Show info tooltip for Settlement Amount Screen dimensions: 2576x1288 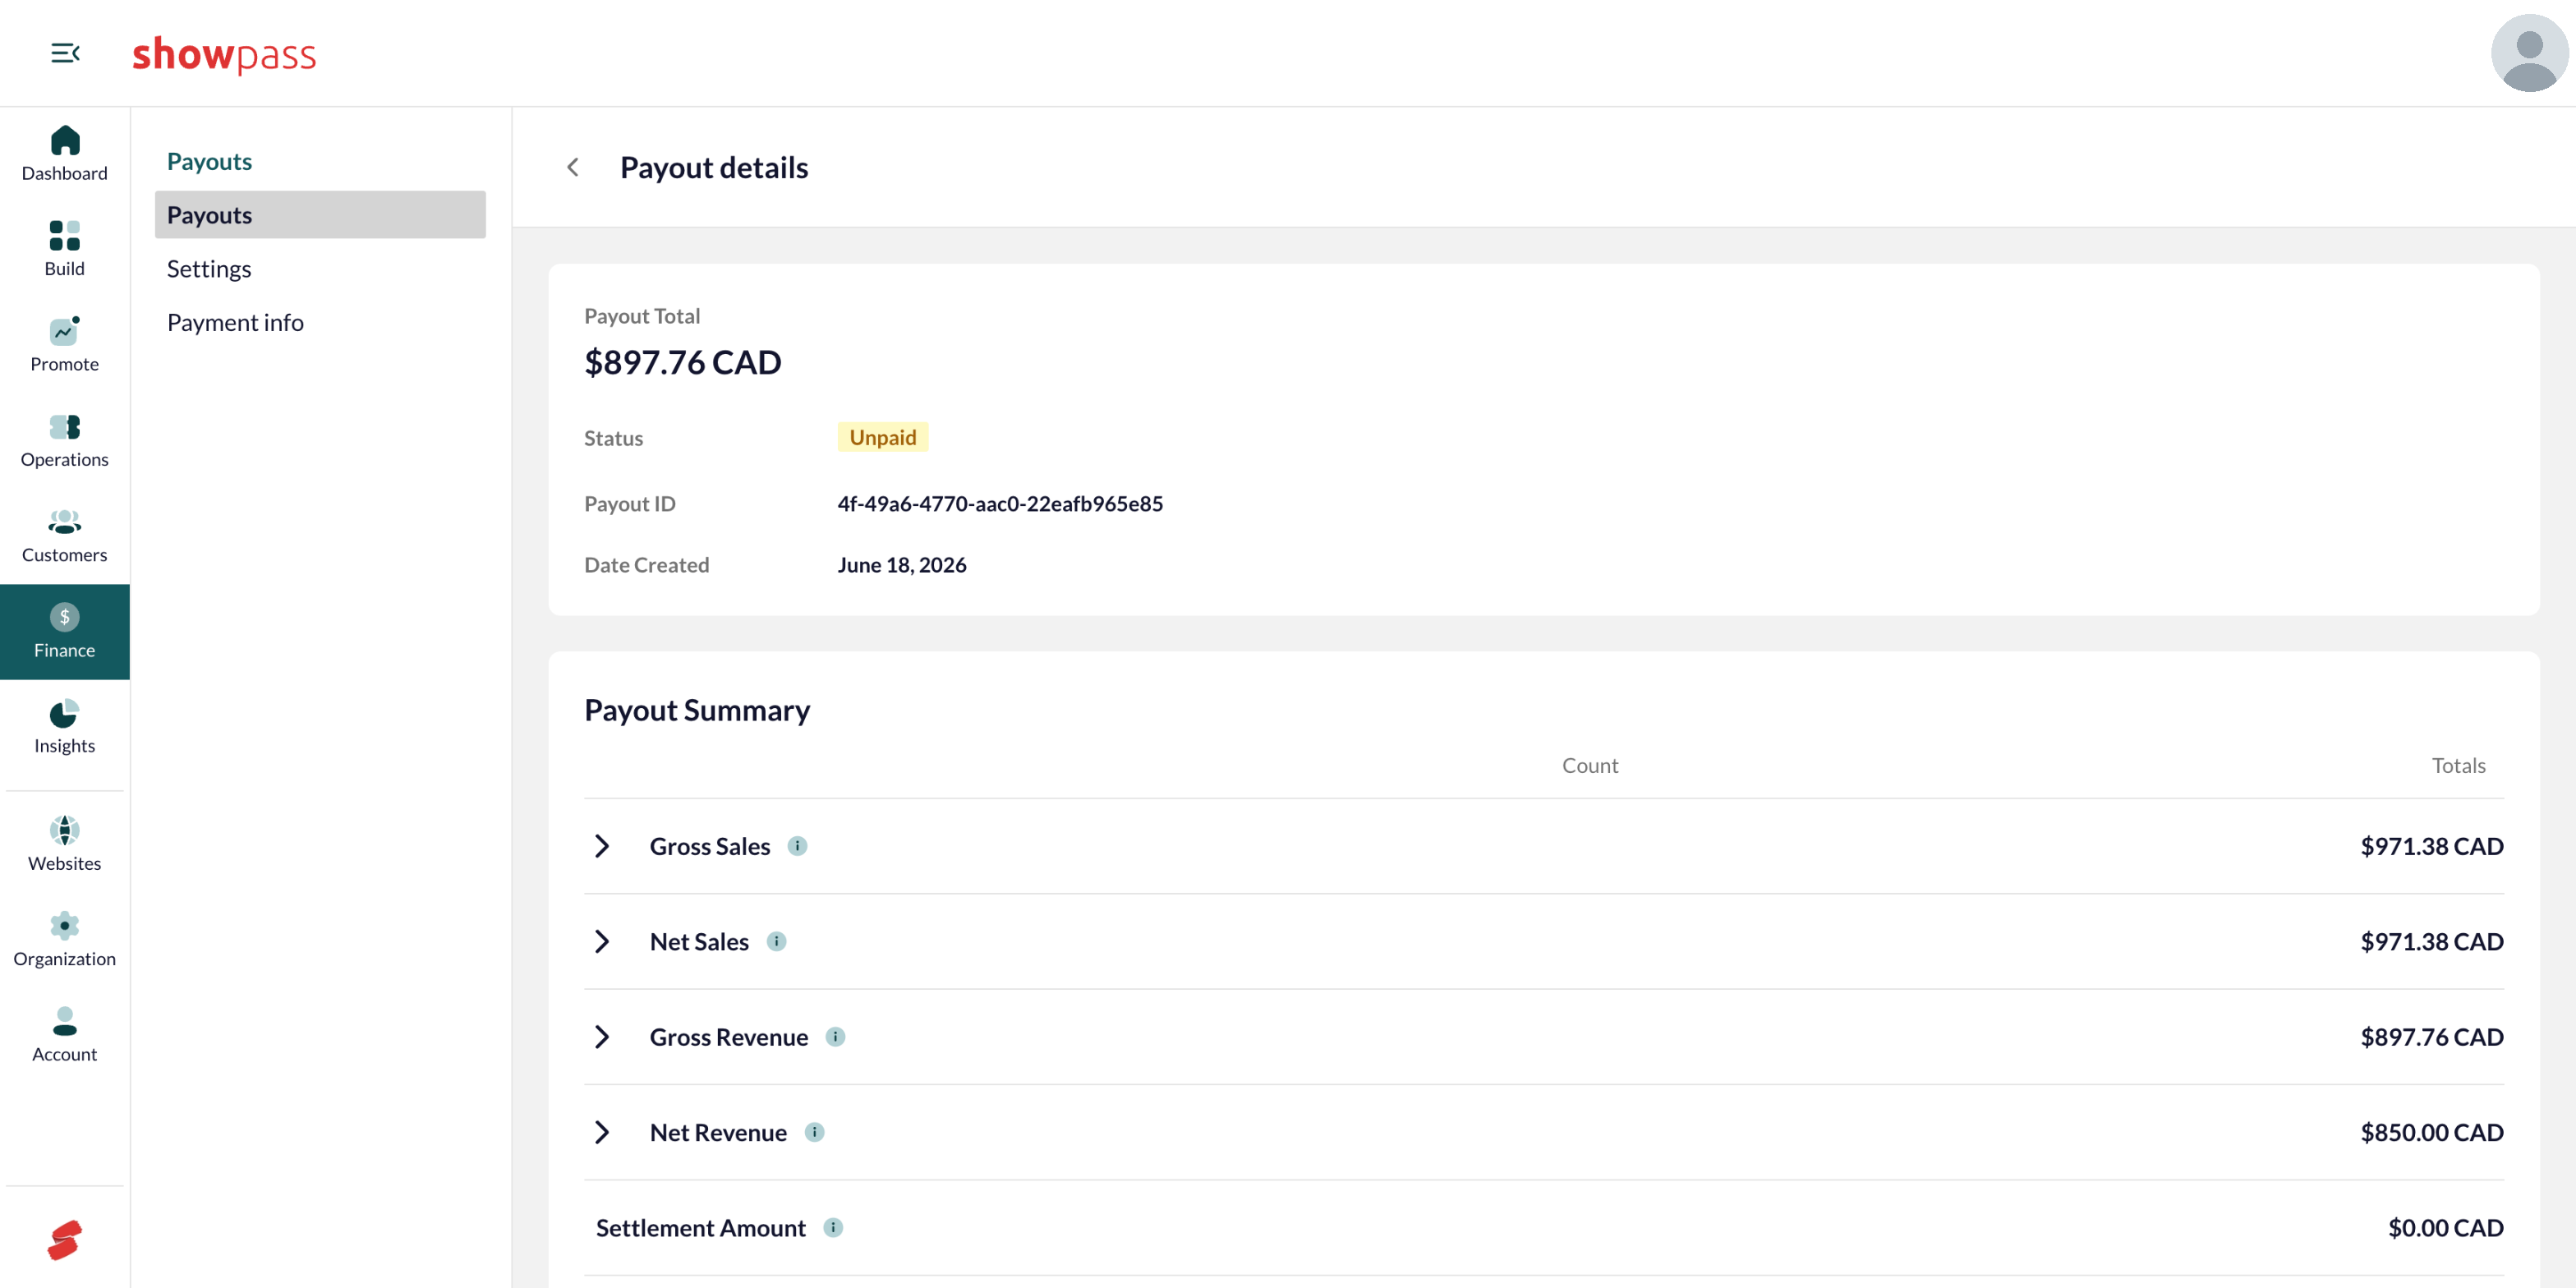[833, 1227]
